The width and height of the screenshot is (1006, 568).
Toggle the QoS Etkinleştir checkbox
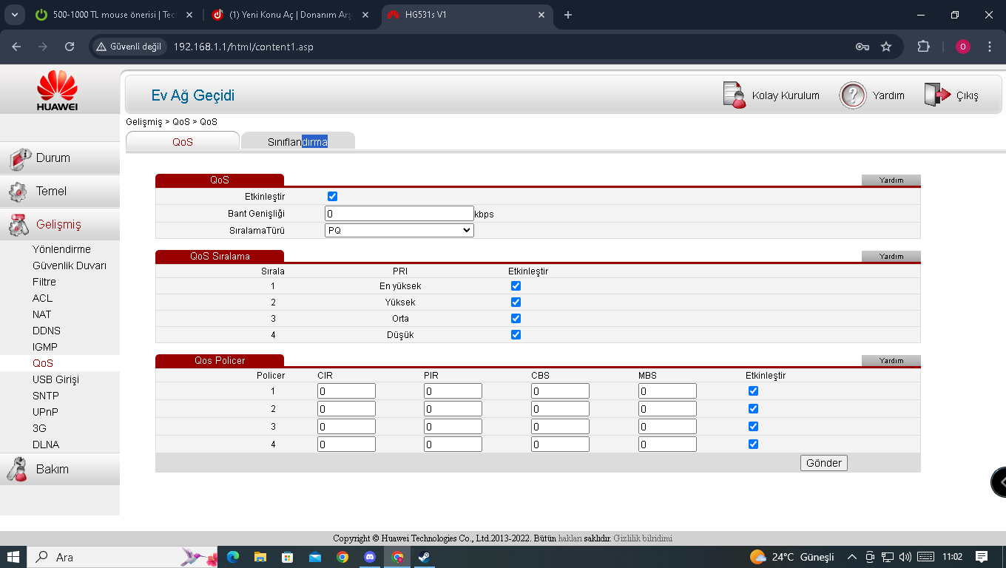point(332,196)
